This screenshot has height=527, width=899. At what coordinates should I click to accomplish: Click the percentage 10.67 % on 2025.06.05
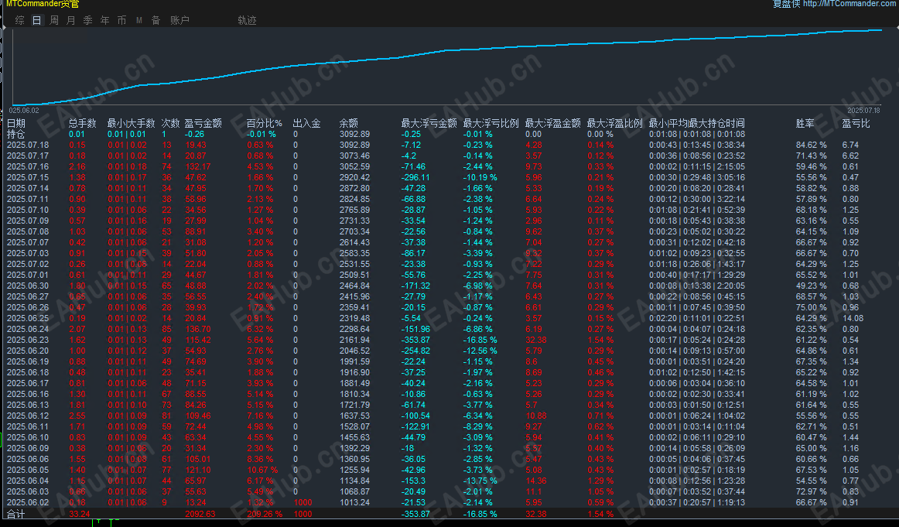(x=262, y=471)
